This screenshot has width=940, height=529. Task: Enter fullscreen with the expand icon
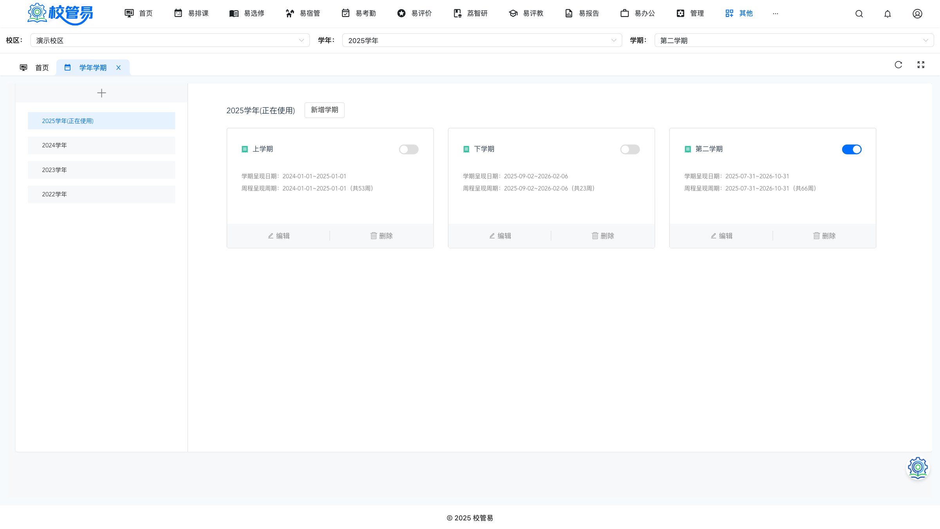[921, 65]
